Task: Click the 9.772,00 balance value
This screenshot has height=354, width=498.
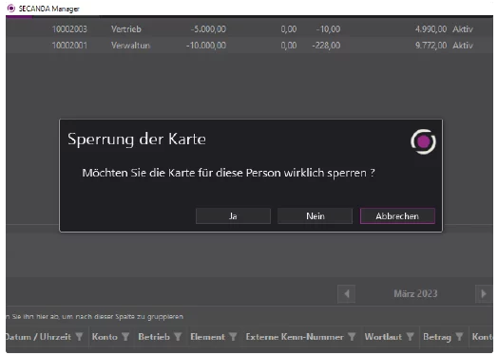Action: coord(431,46)
